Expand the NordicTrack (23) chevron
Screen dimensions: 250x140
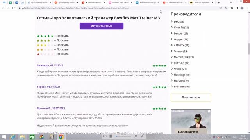click(x=172, y=57)
